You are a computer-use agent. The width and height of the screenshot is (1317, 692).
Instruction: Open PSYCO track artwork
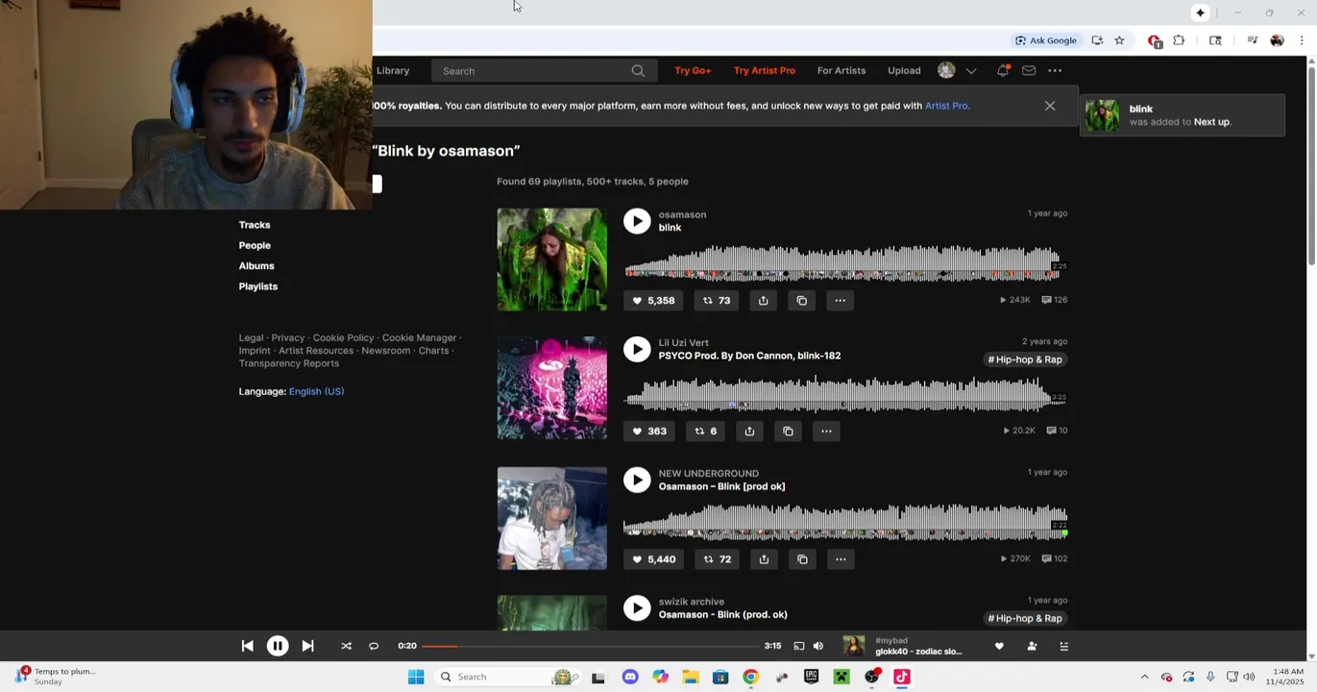[x=552, y=387]
